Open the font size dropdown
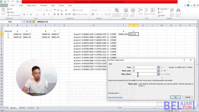Viewport: 199px width, 112px height. tap(44, 10)
